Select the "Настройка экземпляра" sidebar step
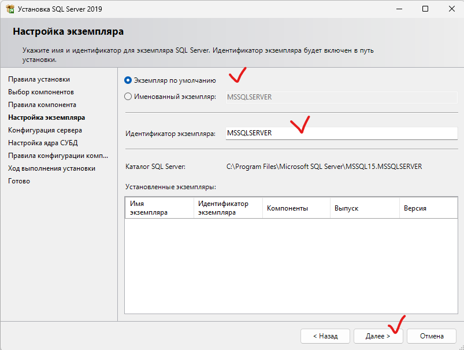 click(x=46, y=117)
